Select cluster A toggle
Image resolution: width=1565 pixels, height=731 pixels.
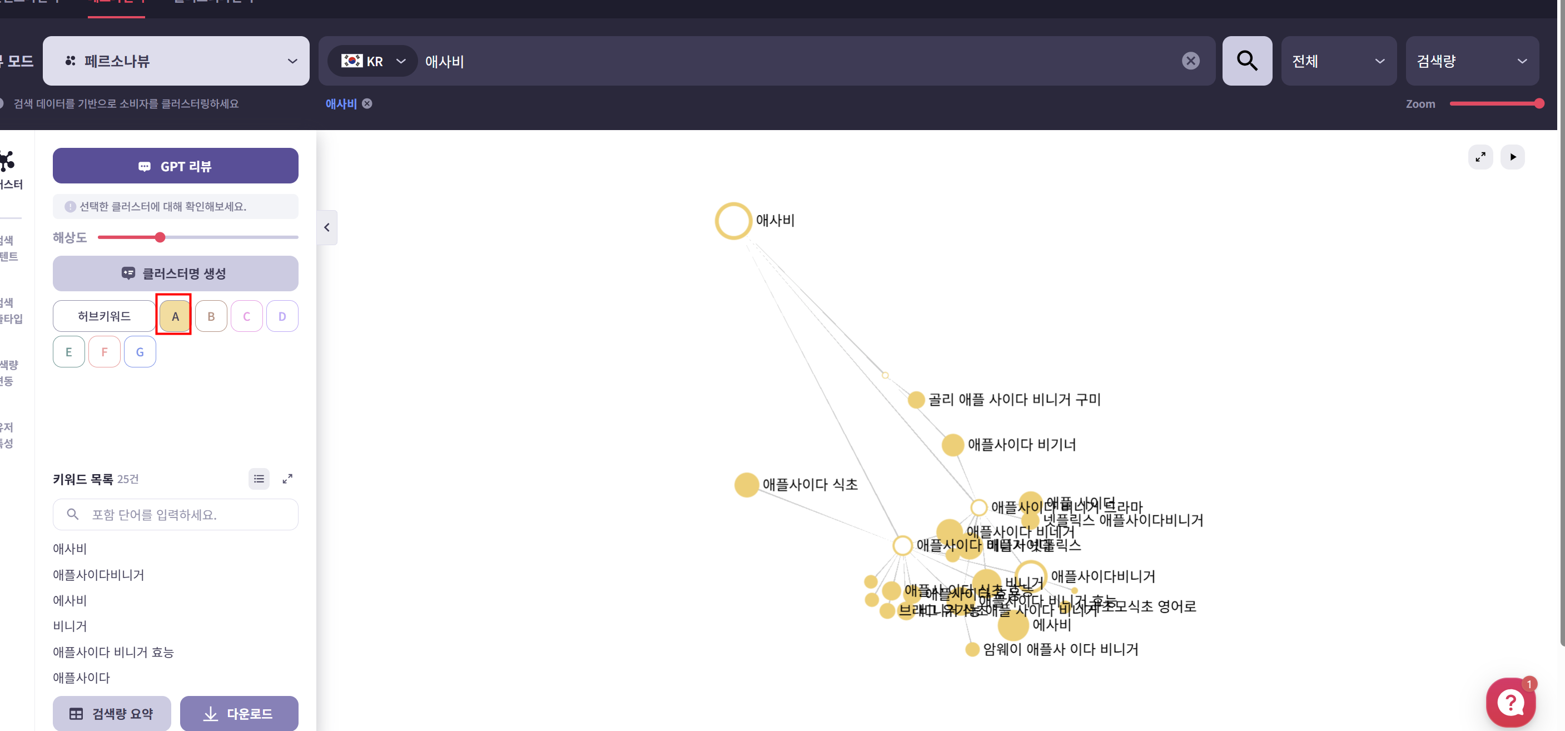tap(175, 316)
